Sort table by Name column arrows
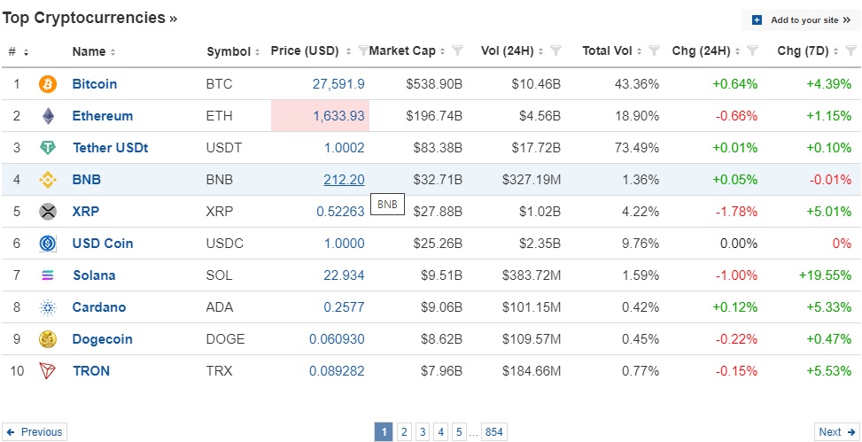 pyautogui.click(x=113, y=51)
